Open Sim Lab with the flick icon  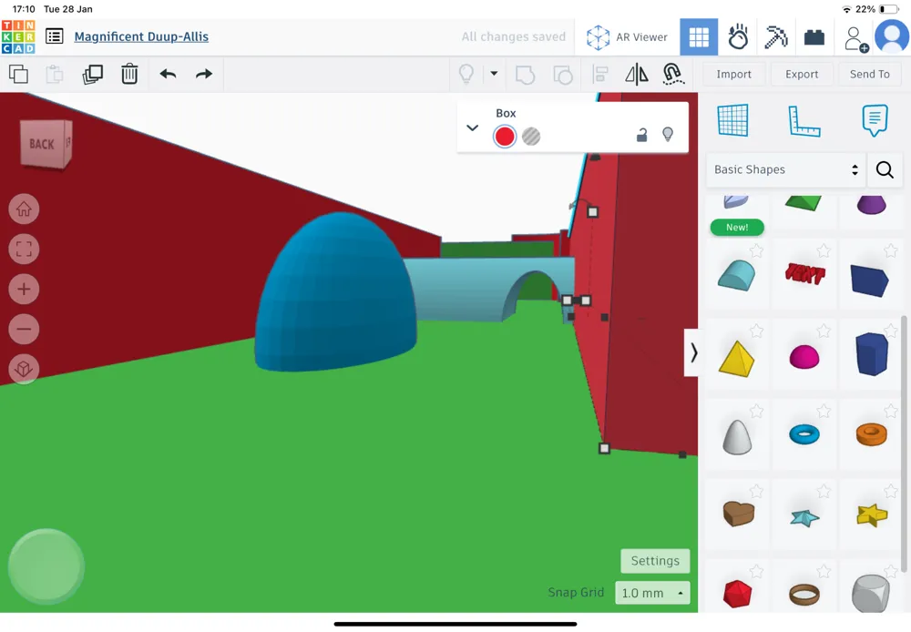738,36
